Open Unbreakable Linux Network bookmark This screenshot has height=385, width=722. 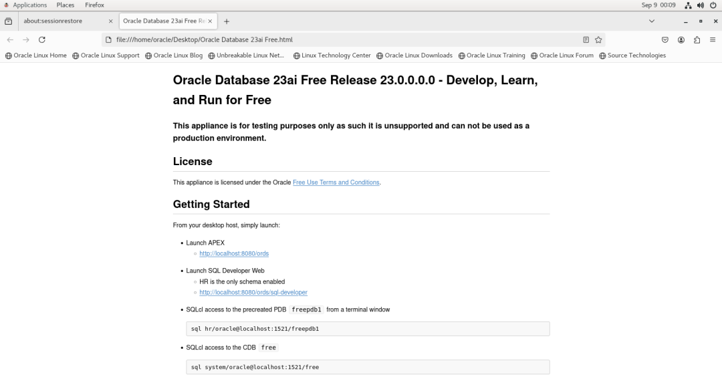click(x=246, y=55)
